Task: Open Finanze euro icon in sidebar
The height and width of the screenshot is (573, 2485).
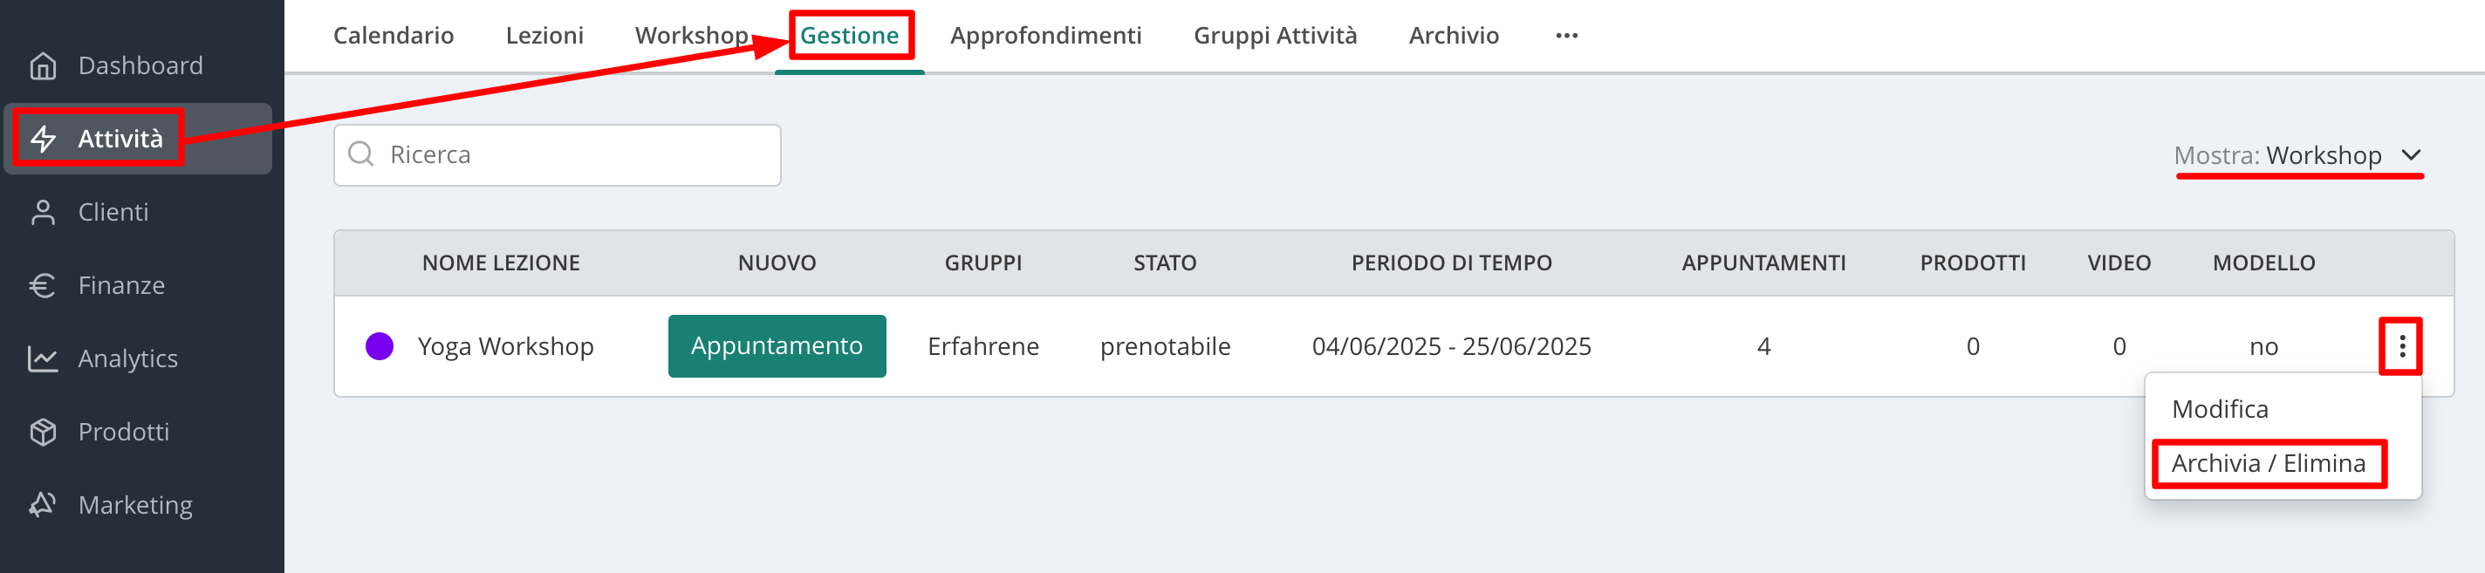Action: click(x=43, y=285)
